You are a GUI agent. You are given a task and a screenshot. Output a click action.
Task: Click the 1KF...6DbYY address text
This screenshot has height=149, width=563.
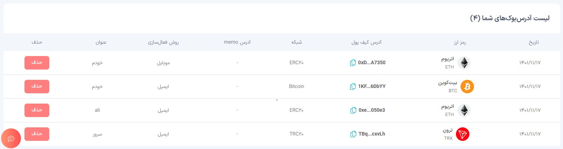[372, 87]
